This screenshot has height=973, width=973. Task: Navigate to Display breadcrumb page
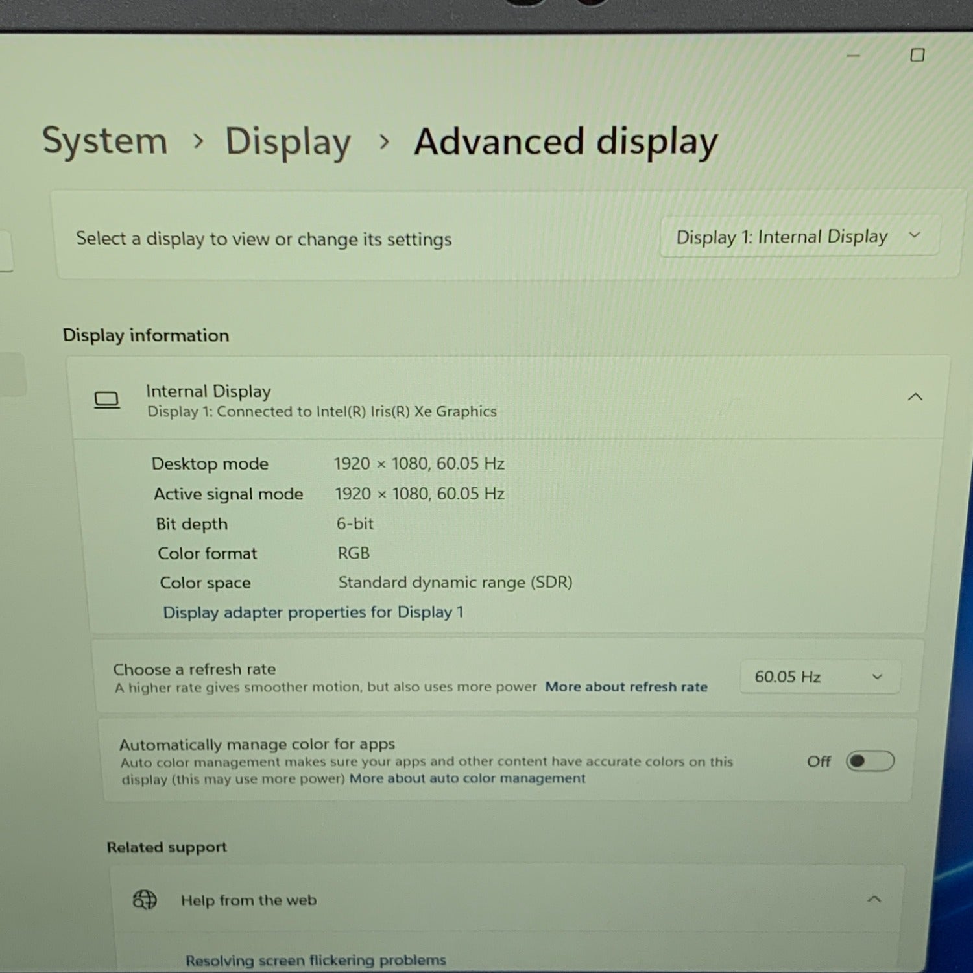point(288,142)
